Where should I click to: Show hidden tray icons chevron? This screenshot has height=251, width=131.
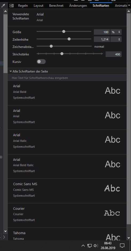83,246
